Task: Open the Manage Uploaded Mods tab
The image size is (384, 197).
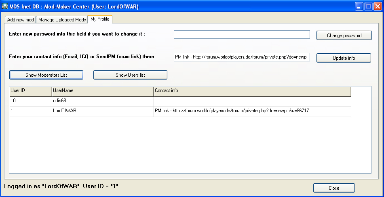Action: coord(62,20)
